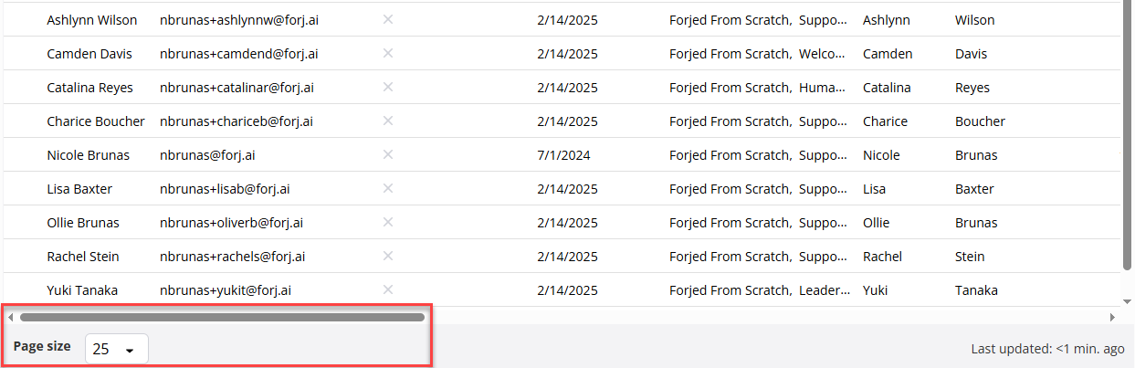Click the horizontal scrollbar right arrow

tap(1113, 317)
